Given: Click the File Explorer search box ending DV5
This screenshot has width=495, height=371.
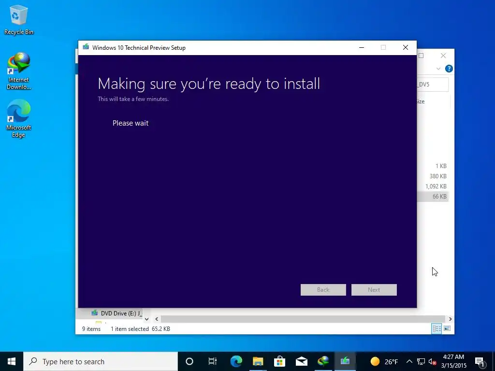Looking at the screenshot, I should click(433, 85).
